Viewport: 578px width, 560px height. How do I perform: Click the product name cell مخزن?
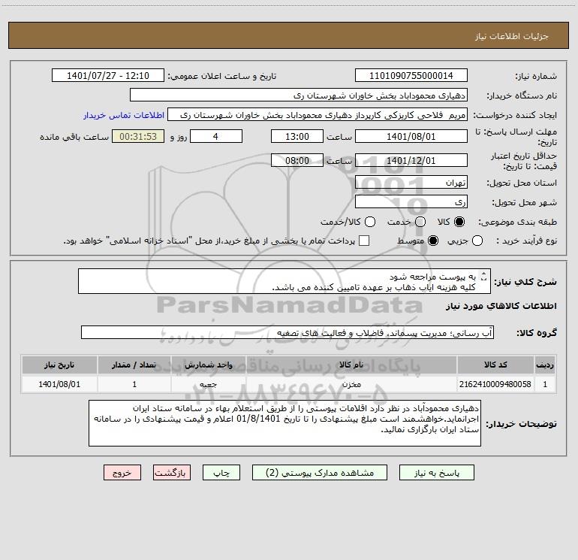coord(351,384)
